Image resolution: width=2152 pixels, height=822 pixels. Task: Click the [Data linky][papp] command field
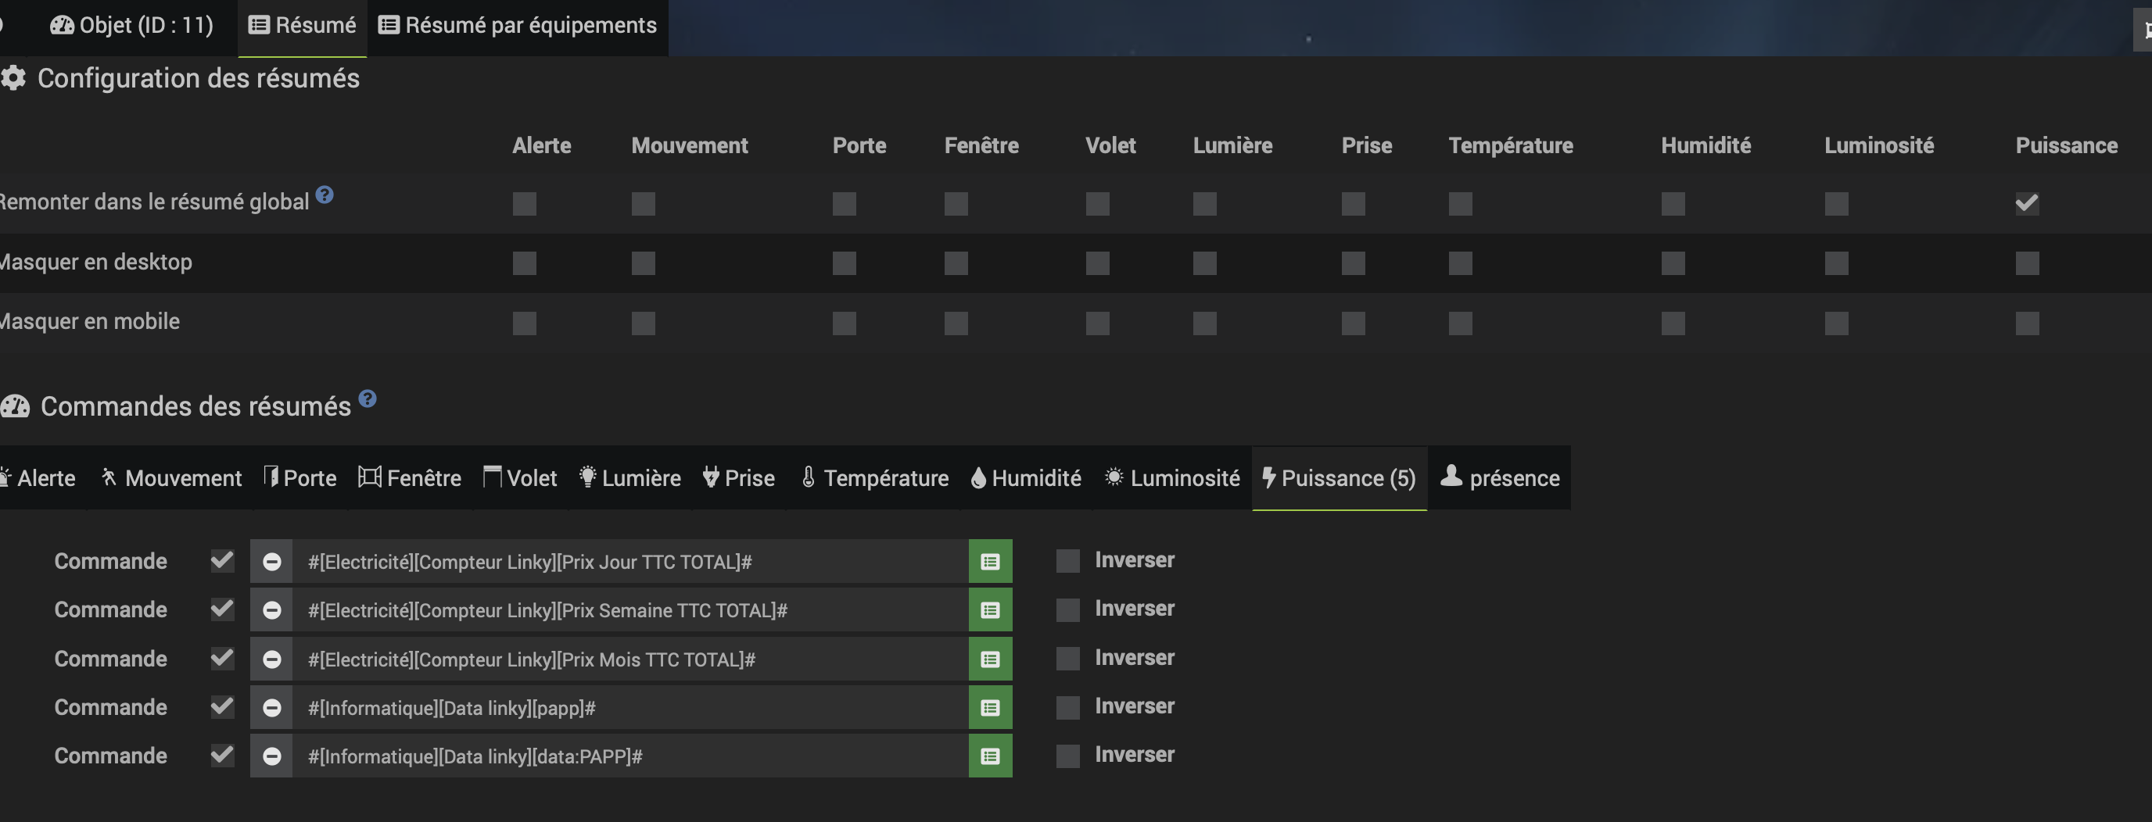click(x=630, y=708)
